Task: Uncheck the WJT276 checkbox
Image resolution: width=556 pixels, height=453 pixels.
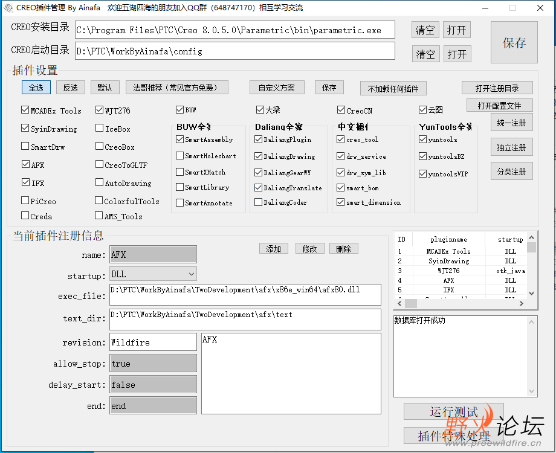Action: [99, 111]
